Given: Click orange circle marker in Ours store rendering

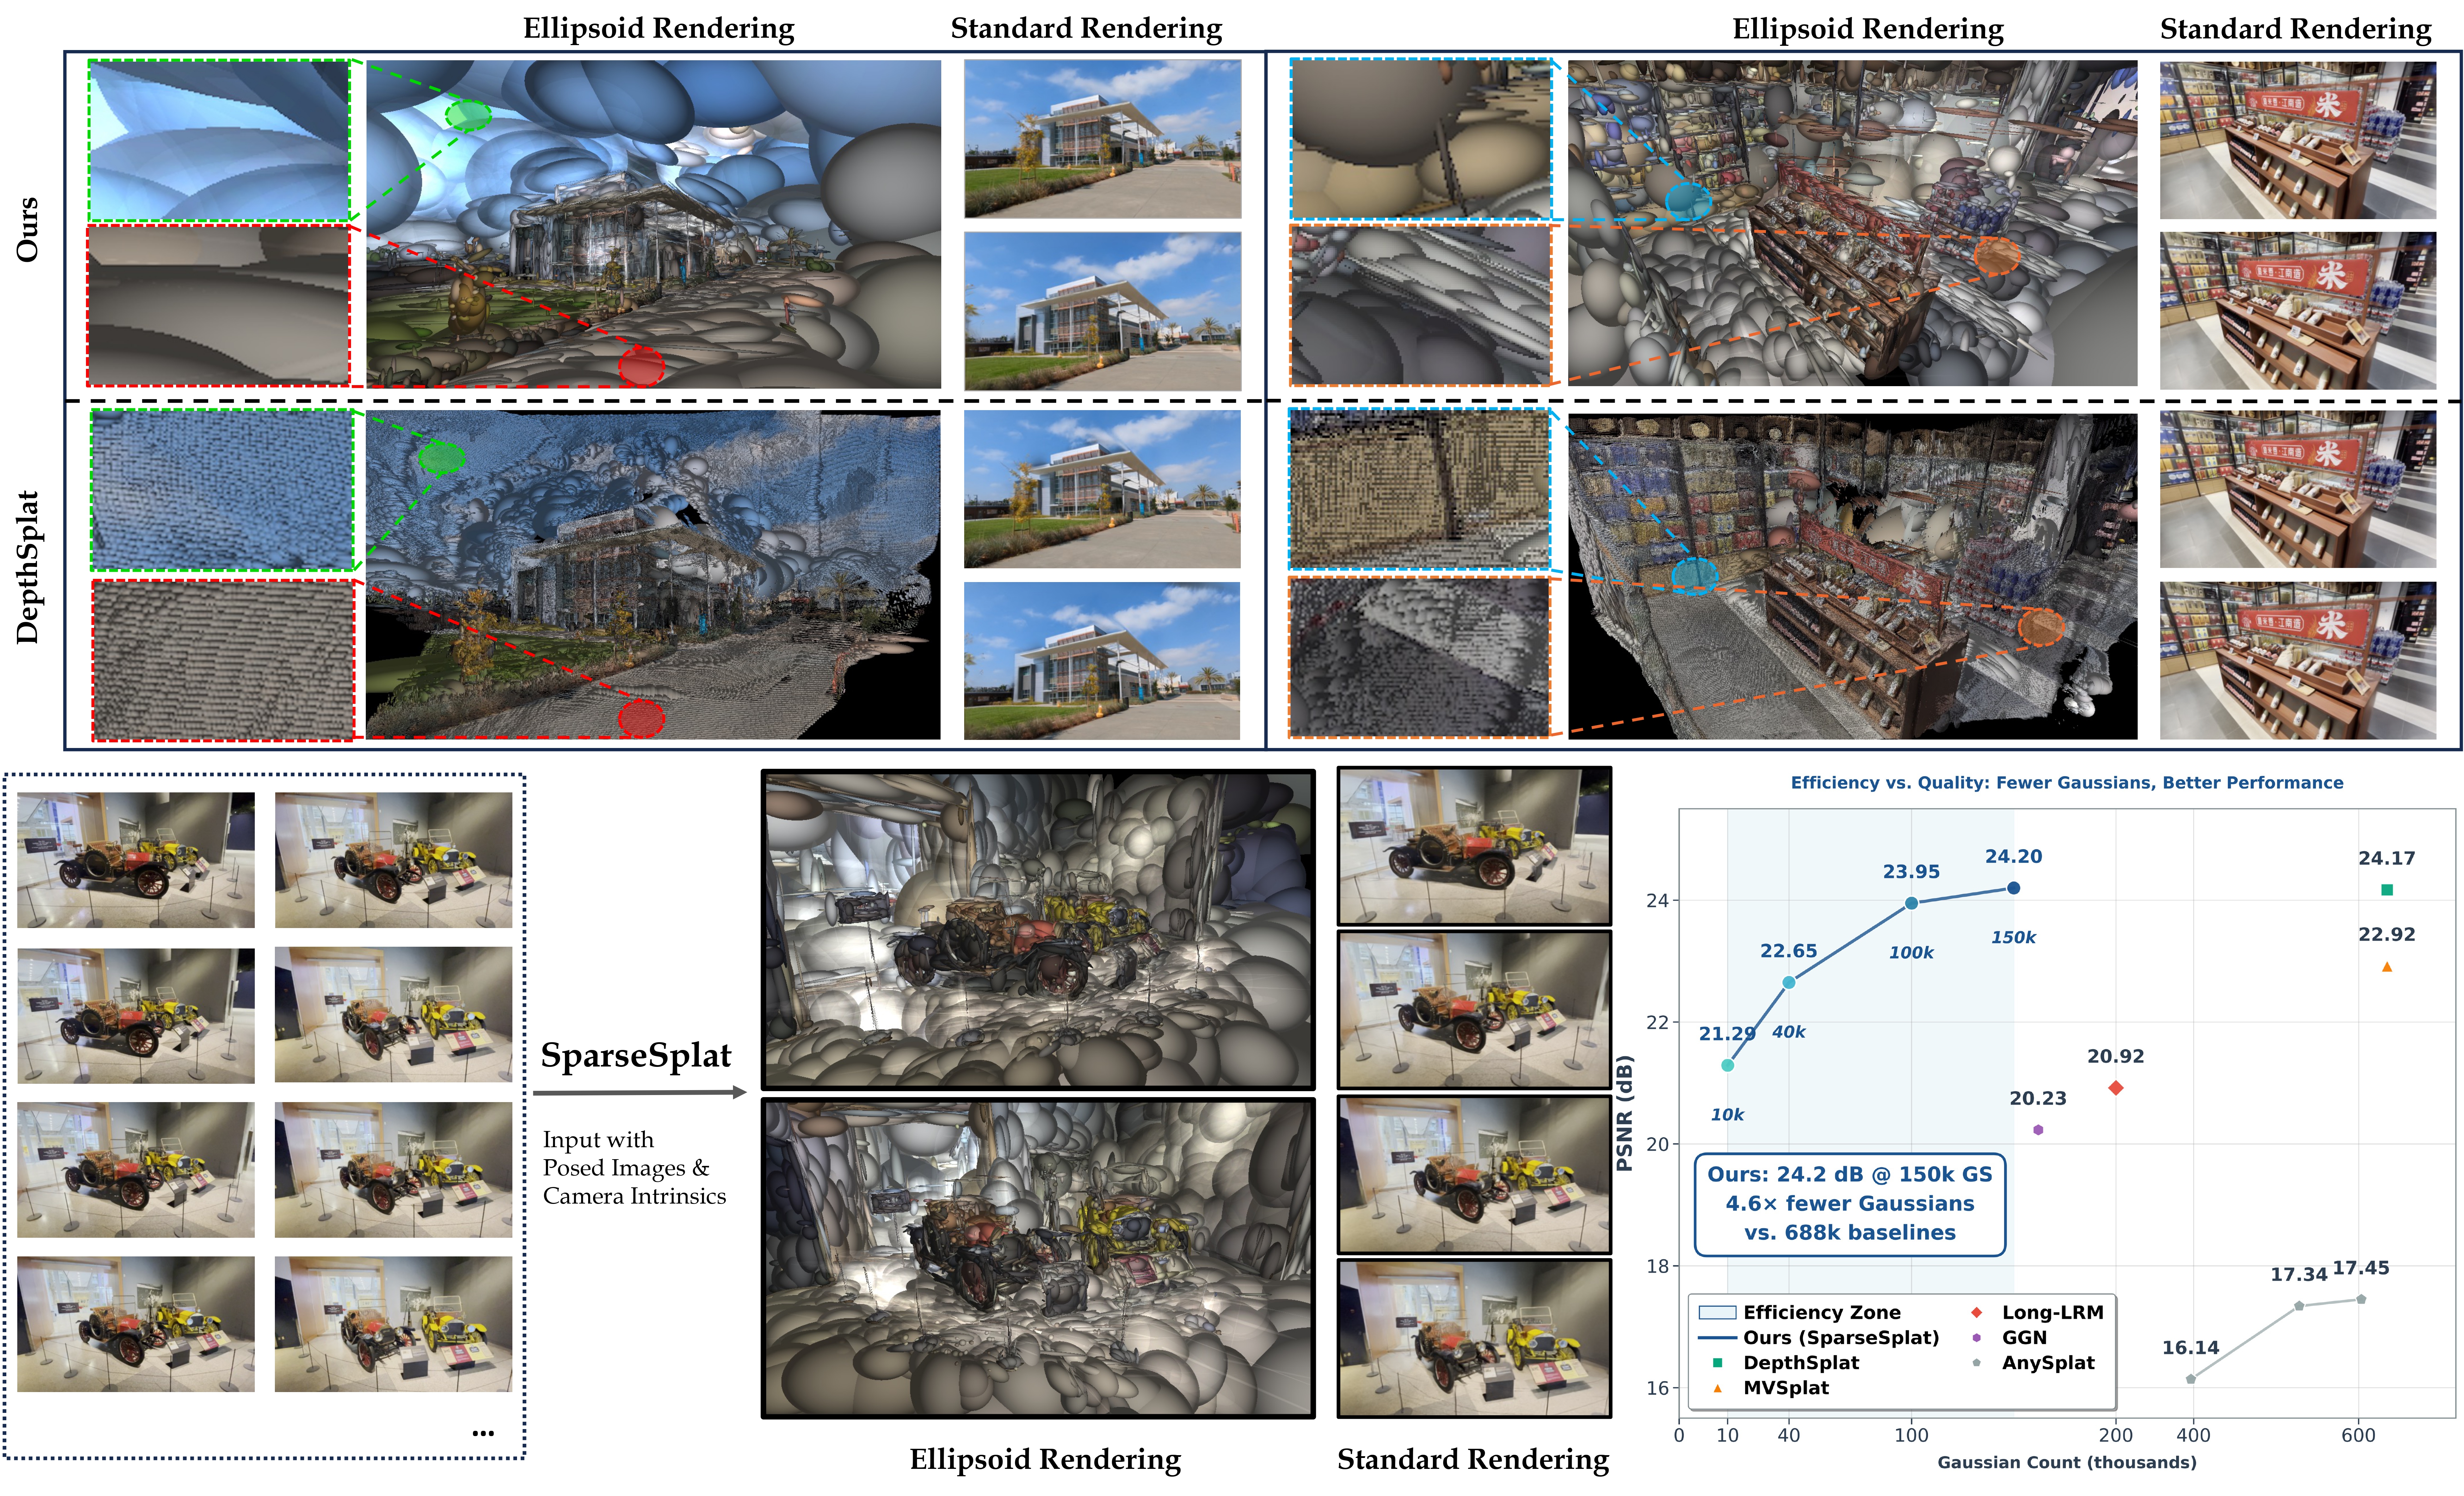Looking at the screenshot, I should coord(1997,257).
